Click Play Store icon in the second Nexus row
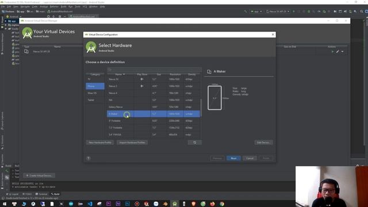Viewport: 368px width, 207px height. click(x=142, y=86)
